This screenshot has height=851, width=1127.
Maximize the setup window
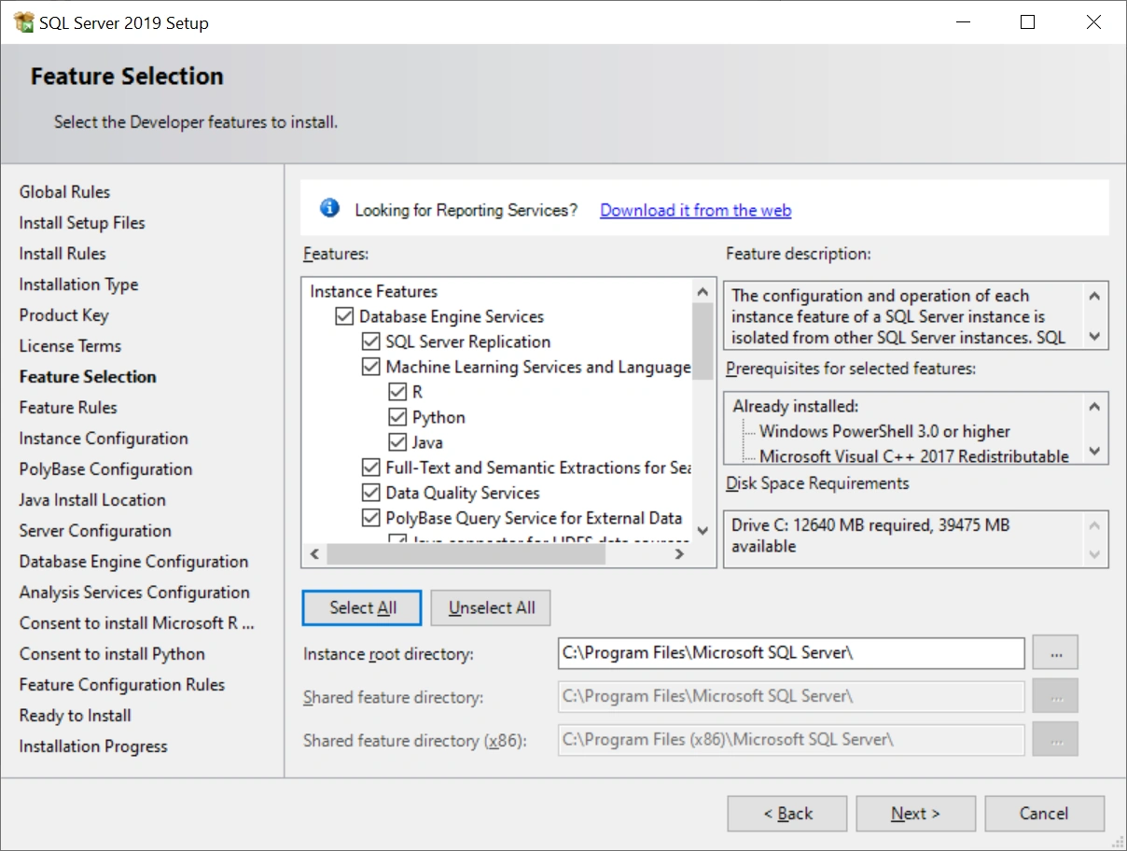click(1027, 22)
